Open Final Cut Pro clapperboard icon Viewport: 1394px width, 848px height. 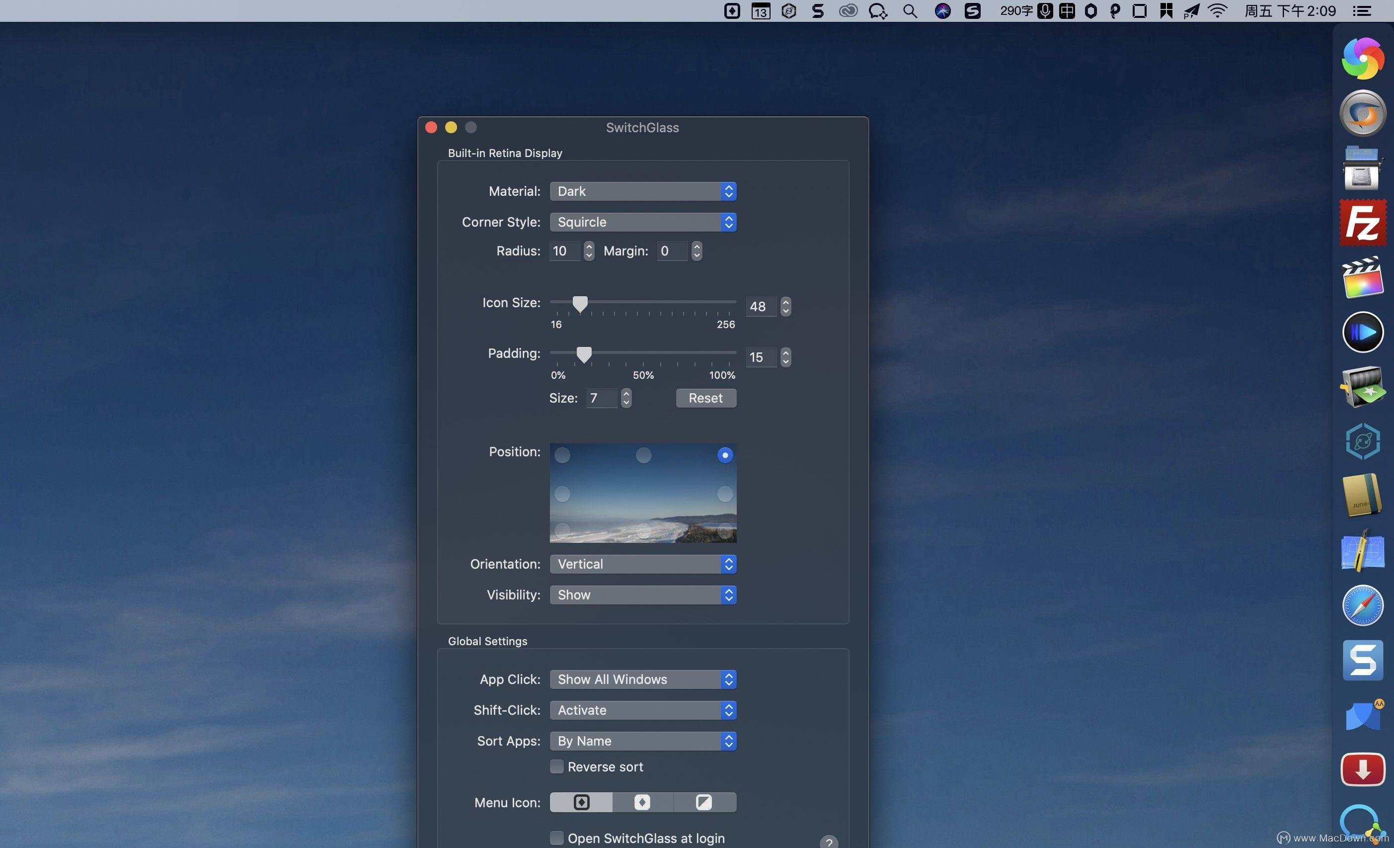tap(1363, 277)
